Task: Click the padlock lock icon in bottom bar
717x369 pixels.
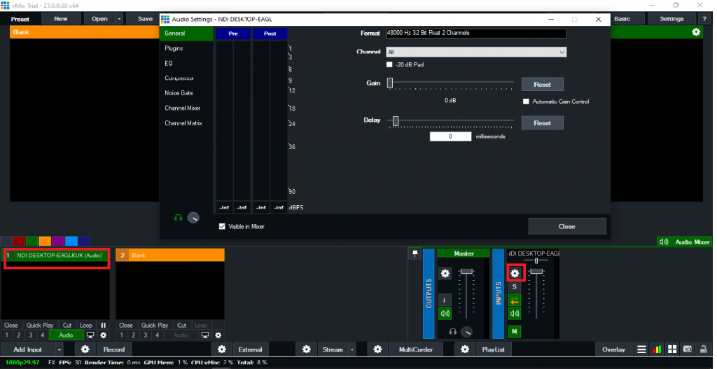Action: coord(703,349)
